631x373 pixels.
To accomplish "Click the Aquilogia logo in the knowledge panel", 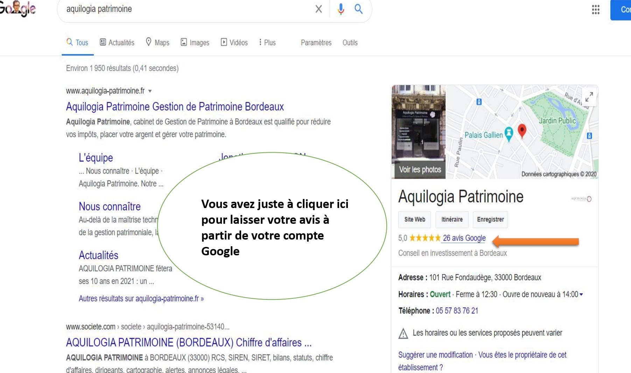I will click(581, 199).
